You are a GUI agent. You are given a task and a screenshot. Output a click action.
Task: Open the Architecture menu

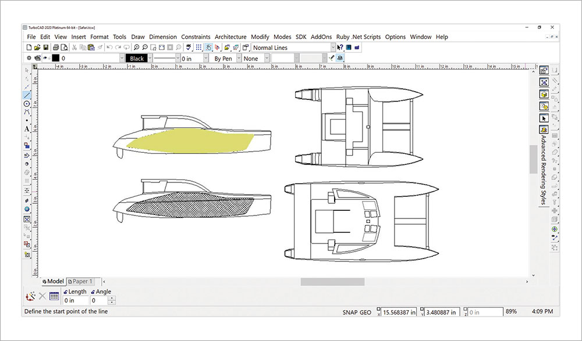click(230, 37)
